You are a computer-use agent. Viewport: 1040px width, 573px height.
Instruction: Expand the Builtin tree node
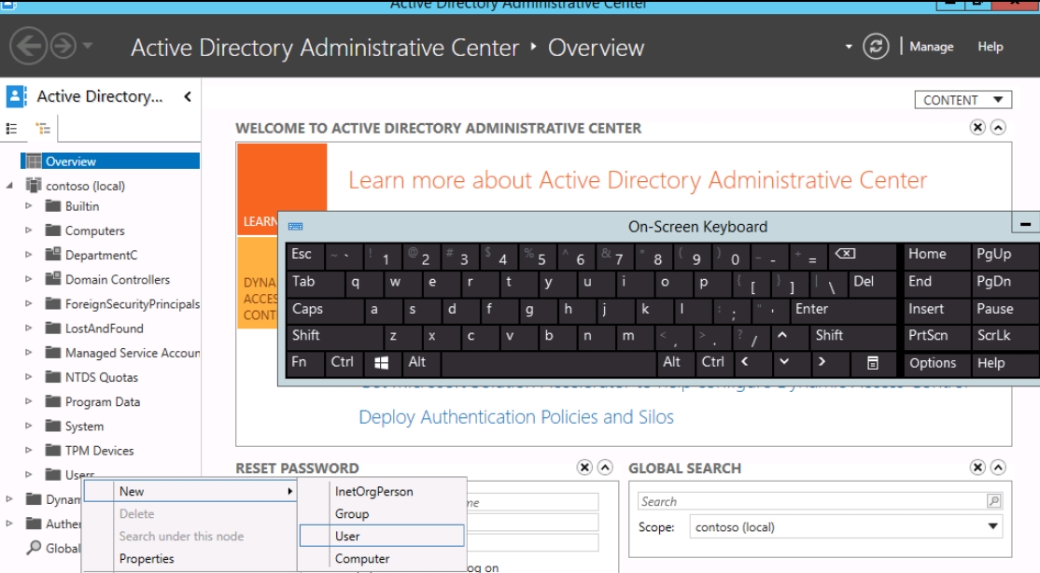tap(29, 206)
